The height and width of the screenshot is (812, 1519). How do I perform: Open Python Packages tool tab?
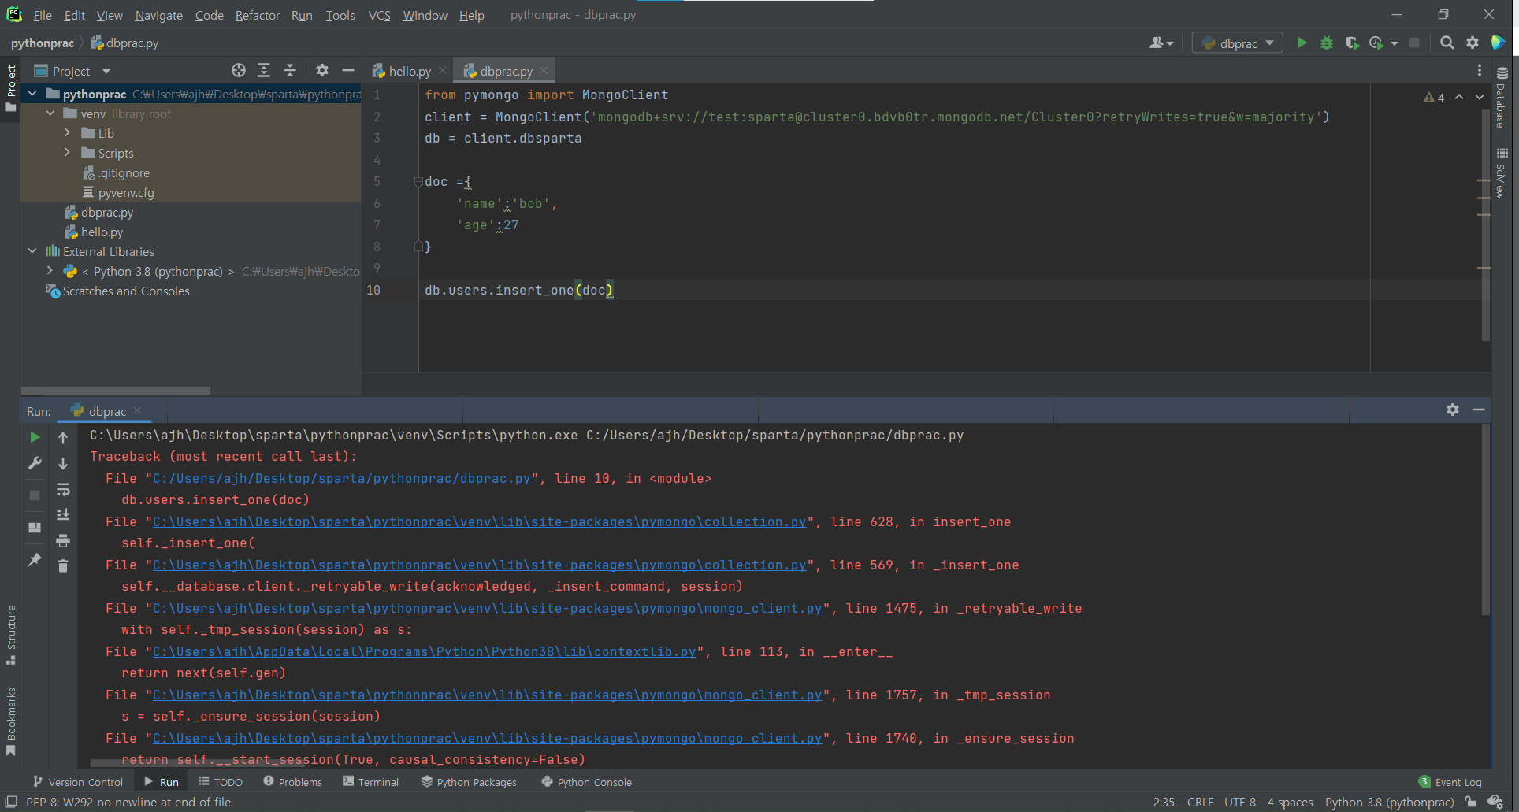click(x=469, y=782)
